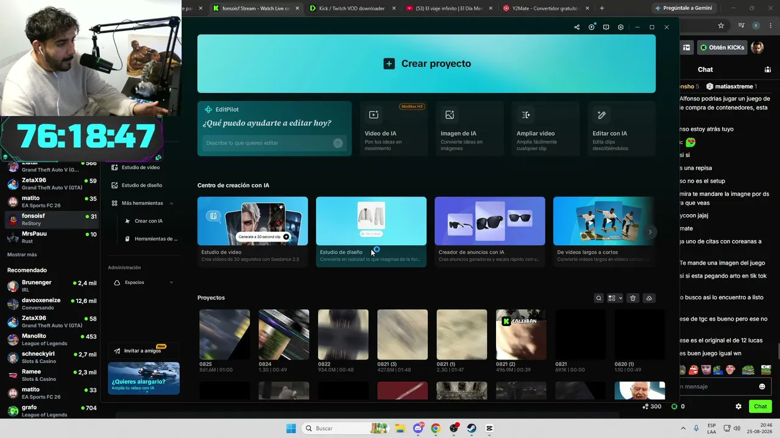Open the feedback message icon in editor header
Viewport: 780px width, 438px height.
click(x=606, y=27)
